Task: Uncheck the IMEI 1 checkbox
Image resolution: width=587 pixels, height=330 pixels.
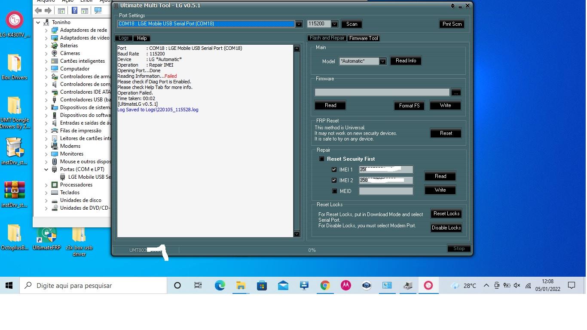Action: pyautogui.click(x=334, y=170)
